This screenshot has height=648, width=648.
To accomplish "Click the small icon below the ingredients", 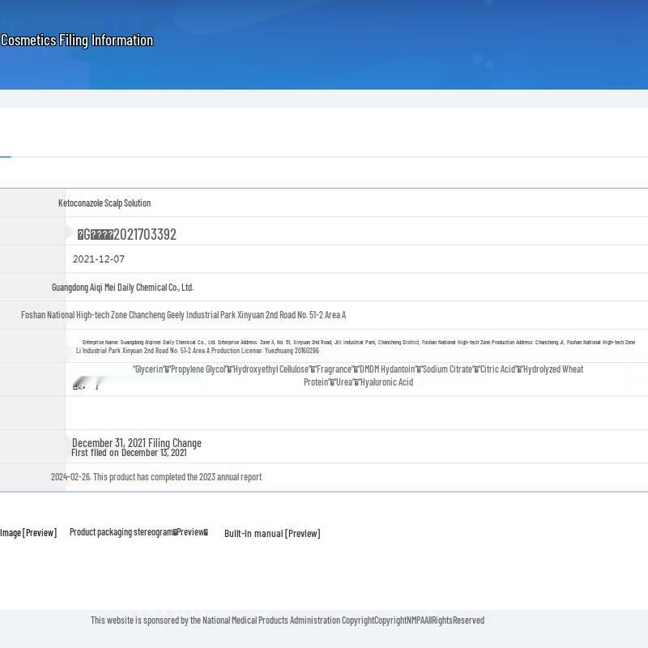I will coord(79,386).
